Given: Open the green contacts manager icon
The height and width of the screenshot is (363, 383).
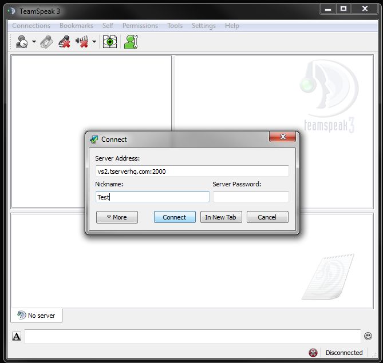Looking at the screenshot, I should click(131, 42).
